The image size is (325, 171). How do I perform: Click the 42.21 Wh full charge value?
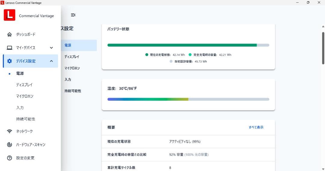click(x=225, y=55)
